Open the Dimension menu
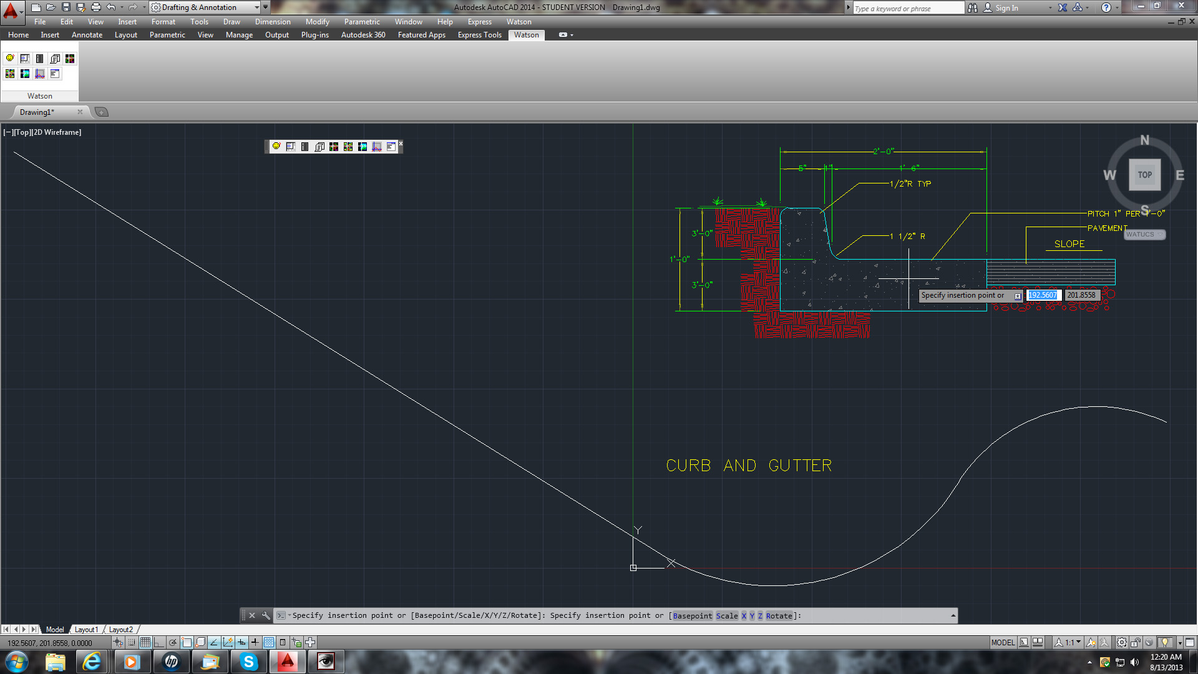 coord(272,21)
